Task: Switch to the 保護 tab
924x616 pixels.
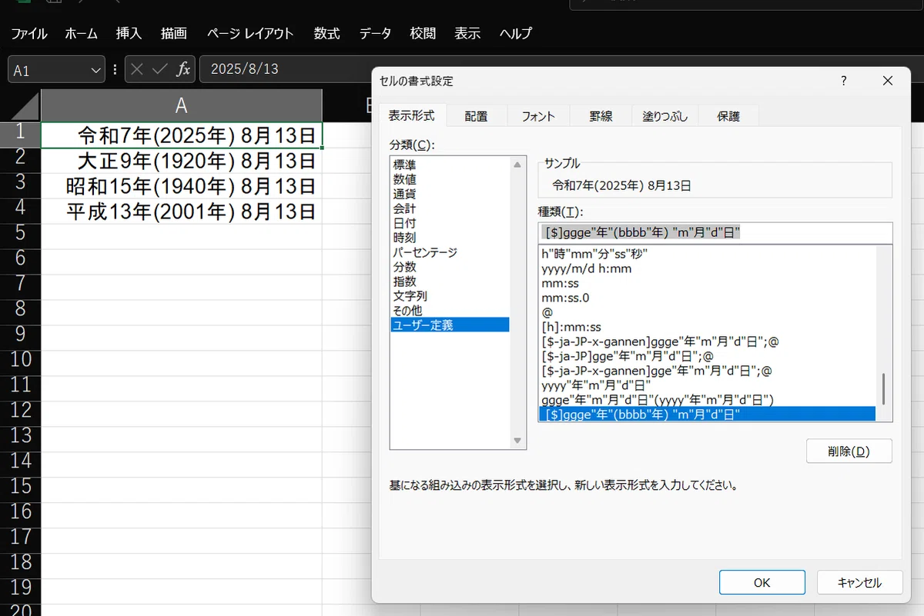Action: point(728,116)
